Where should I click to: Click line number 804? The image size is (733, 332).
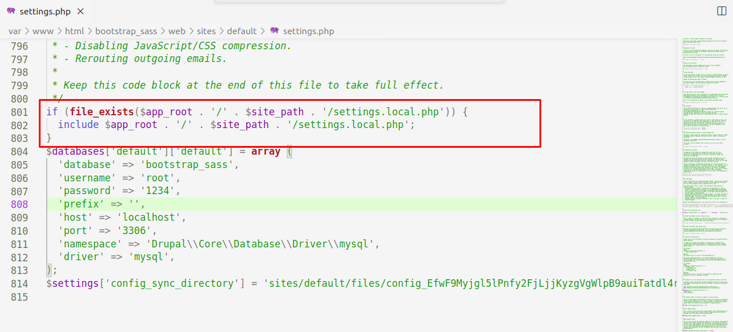tap(19, 151)
